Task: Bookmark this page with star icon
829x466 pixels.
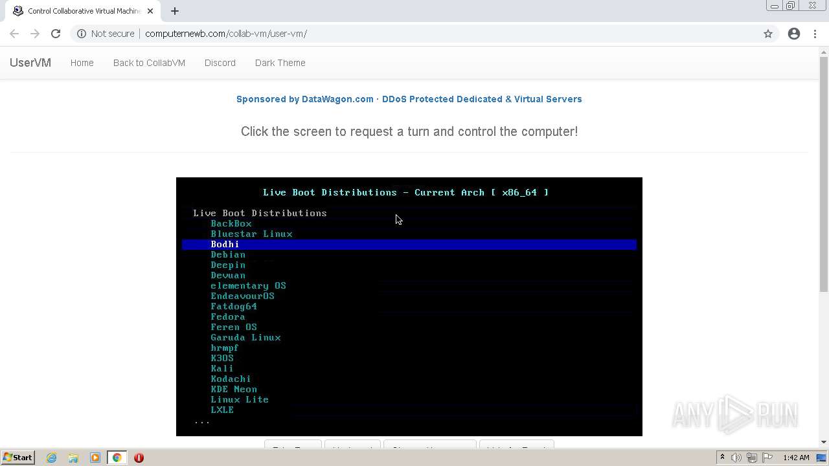Action: click(x=768, y=34)
